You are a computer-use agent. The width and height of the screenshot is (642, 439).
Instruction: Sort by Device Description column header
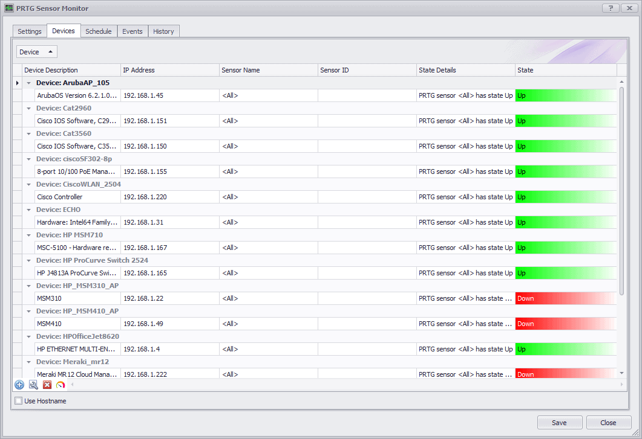71,70
